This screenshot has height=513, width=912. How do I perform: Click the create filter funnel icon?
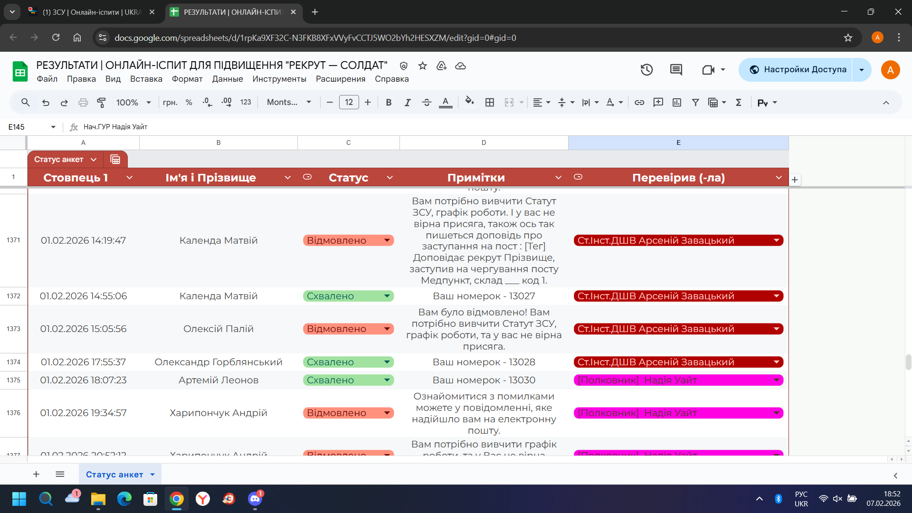click(x=695, y=102)
